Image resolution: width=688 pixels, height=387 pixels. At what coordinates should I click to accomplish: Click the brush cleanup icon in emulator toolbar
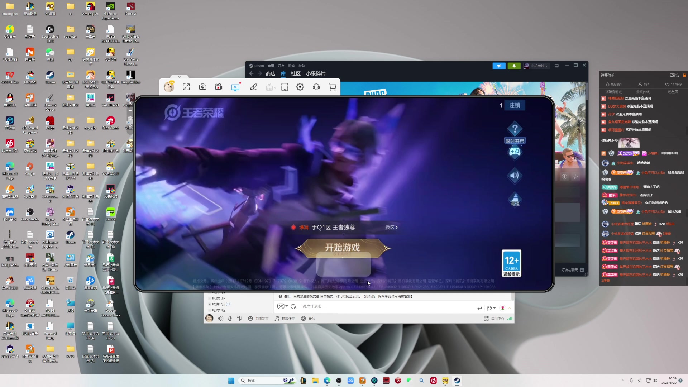[254, 87]
